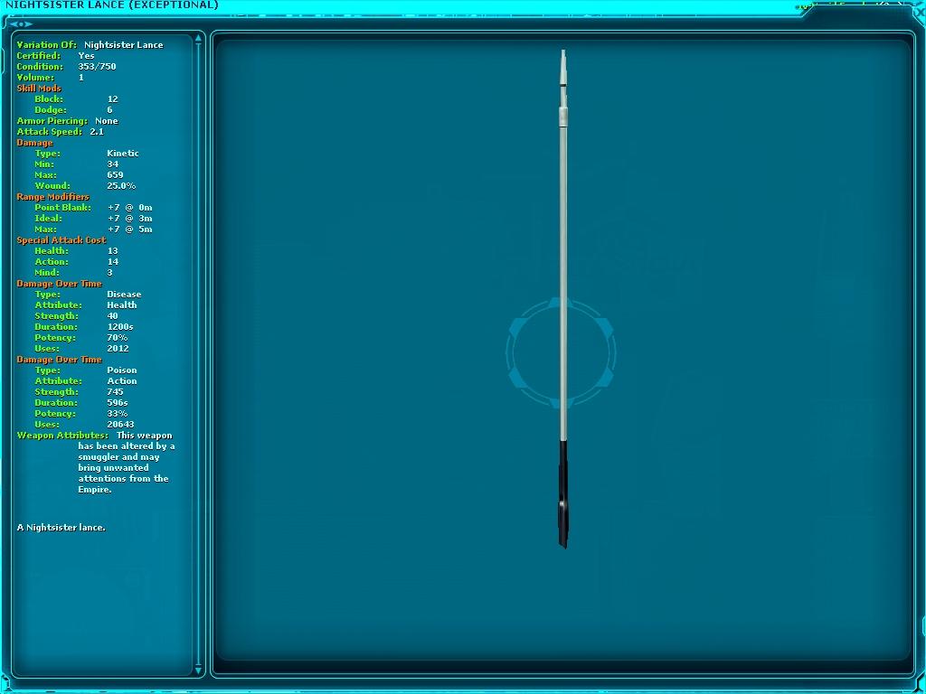Click the DoT type value 'Disease'
The height and width of the screenshot is (694, 926).
tap(124, 295)
